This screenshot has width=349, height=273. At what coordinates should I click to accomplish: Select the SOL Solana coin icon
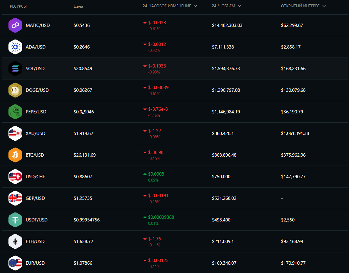pos(15,68)
